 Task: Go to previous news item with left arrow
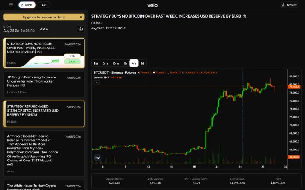(41, 29)
